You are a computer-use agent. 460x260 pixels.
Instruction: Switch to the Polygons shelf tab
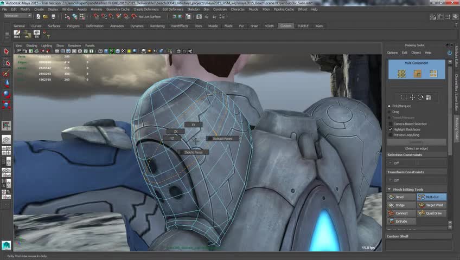coord(73,25)
